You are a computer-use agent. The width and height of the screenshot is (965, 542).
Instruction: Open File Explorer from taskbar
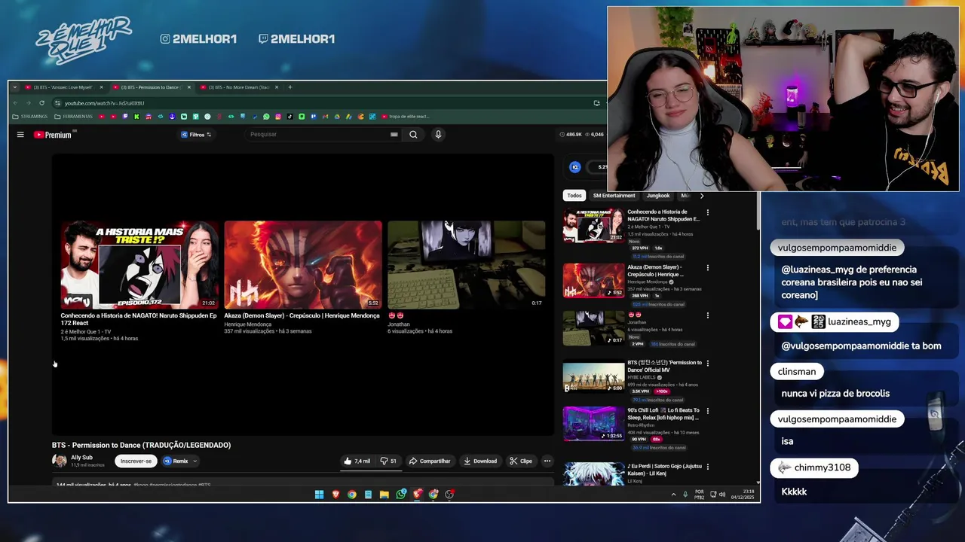coord(384,495)
